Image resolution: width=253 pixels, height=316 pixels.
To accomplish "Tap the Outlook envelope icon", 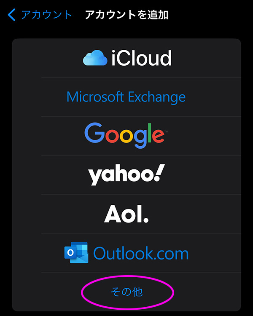I will pos(76,252).
